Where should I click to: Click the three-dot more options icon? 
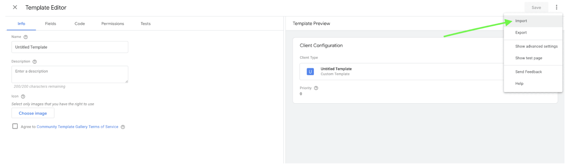point(556,8)
